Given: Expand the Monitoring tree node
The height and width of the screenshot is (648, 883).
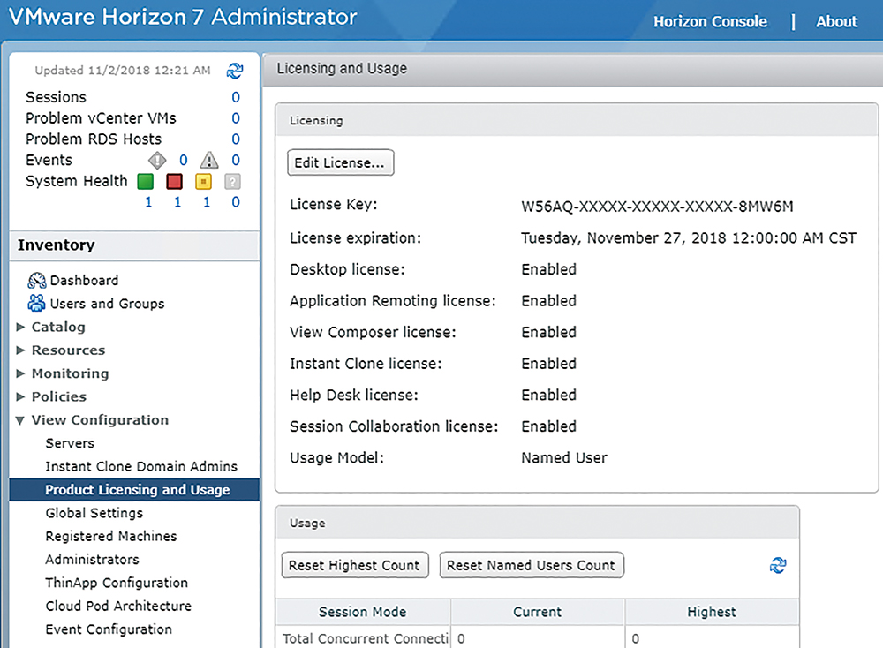Looking at the screenshot, I should [x=21, y=373].
